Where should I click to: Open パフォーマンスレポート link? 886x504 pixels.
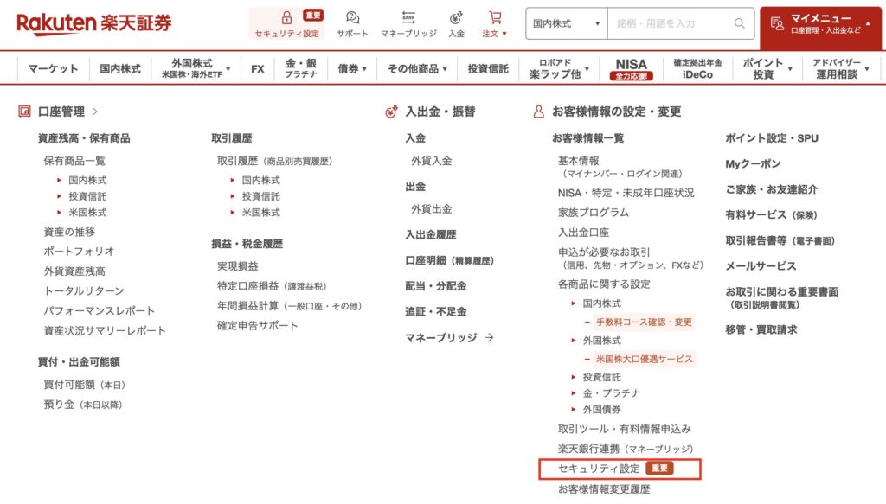coord(99,310)
